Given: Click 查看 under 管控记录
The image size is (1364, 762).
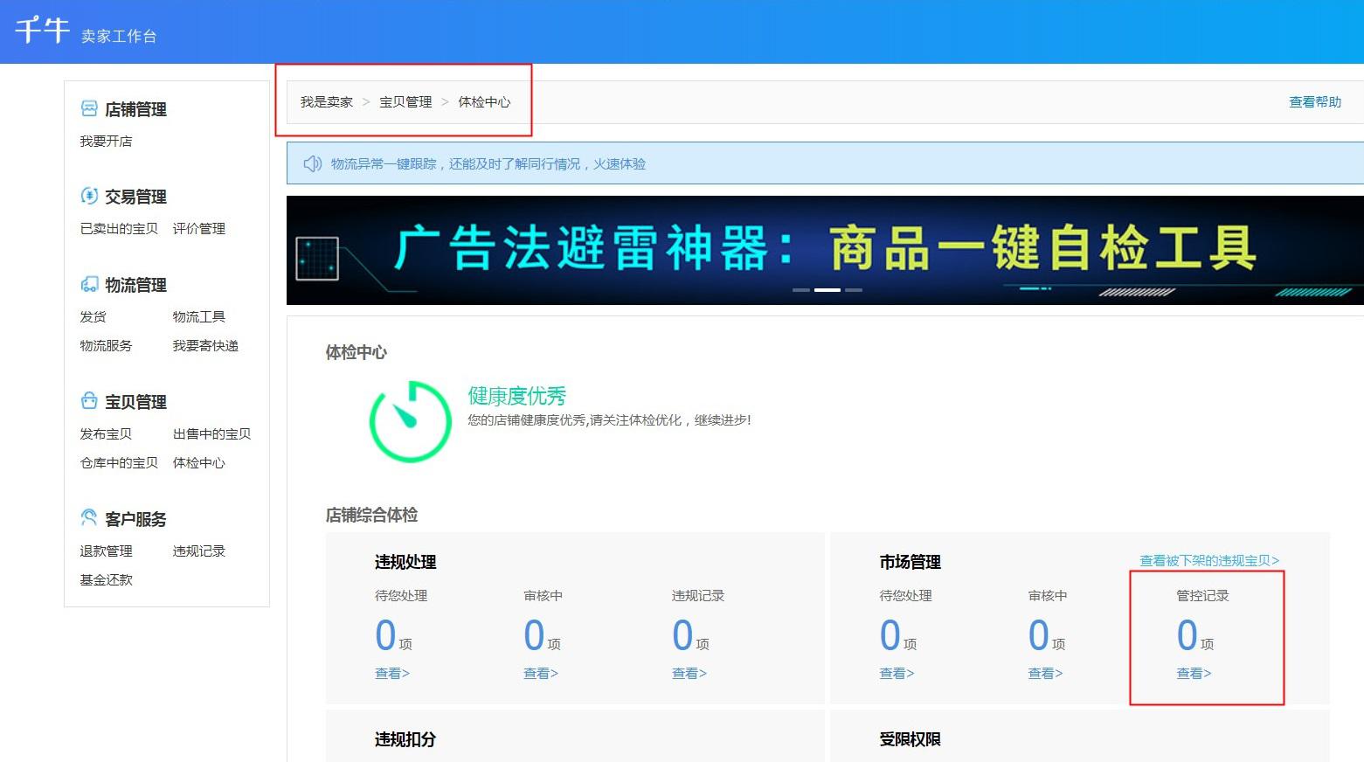Looking at the screenshot, I should click(1194, 673).
